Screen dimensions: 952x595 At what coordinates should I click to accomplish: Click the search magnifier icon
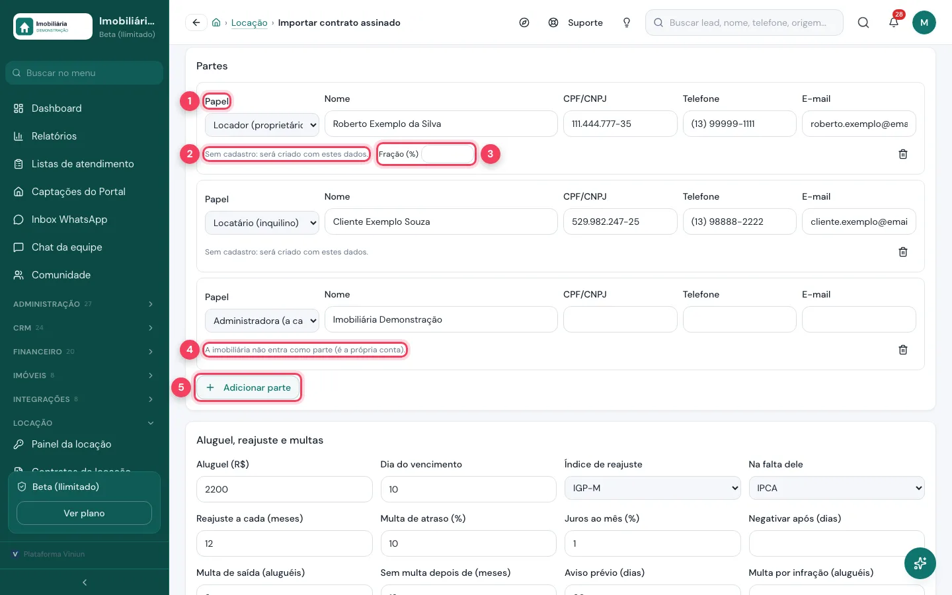[863, 22]
